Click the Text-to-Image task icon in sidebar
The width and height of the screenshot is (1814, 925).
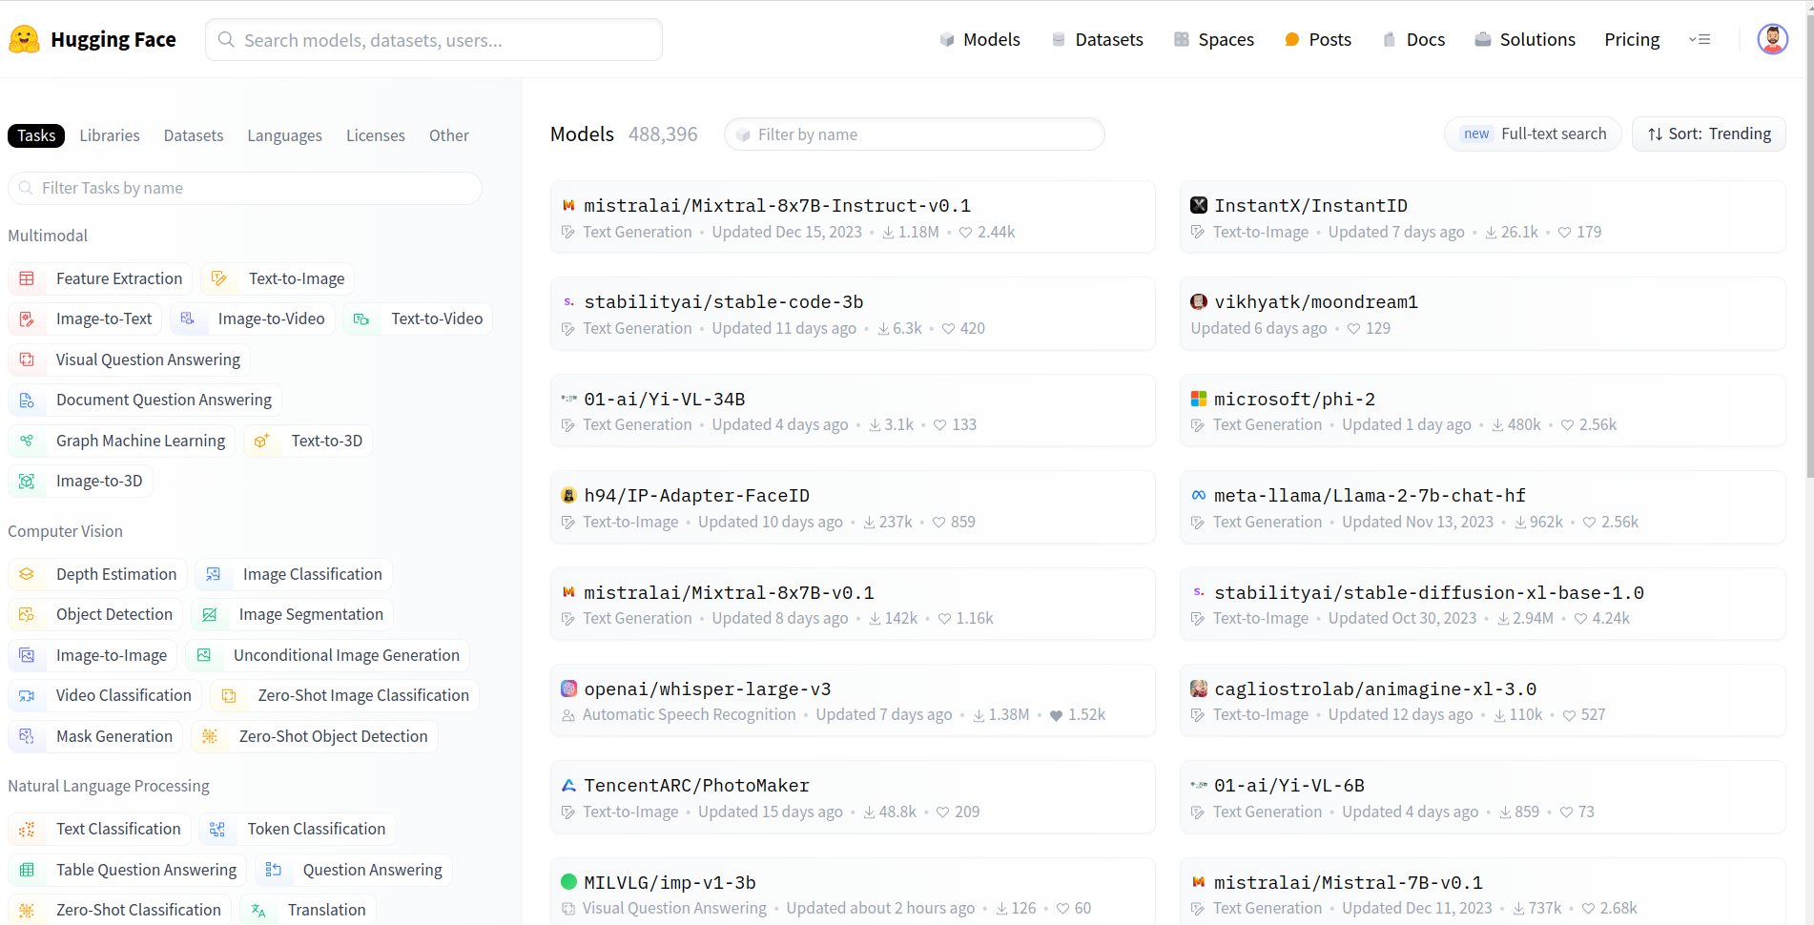(219, 278)
